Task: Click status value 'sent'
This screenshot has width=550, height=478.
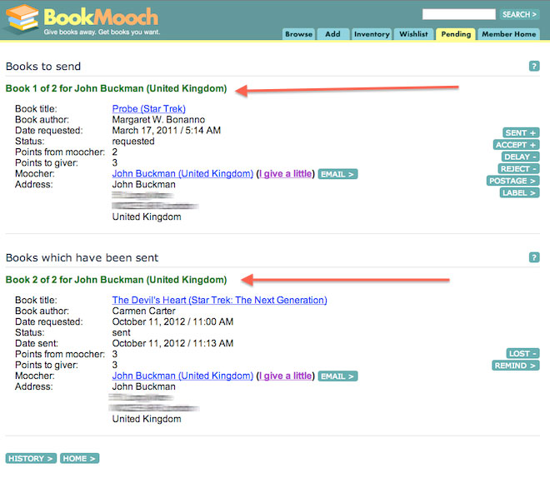Action: [122, 332]
